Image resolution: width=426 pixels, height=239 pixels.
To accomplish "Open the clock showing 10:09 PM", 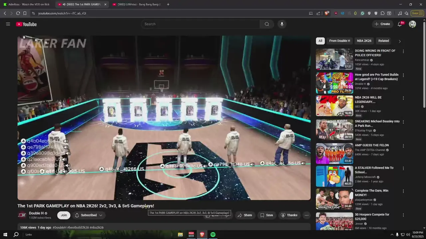I will tap(418, 234).
